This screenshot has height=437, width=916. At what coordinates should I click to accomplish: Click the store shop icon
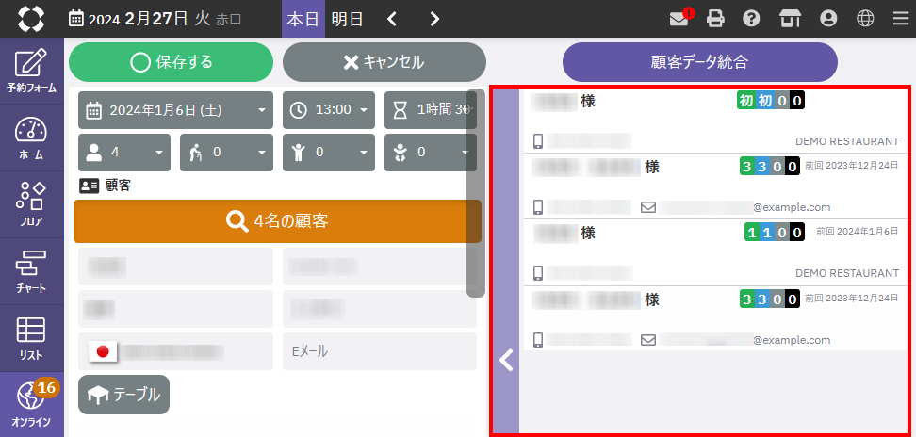pos(789,18)
